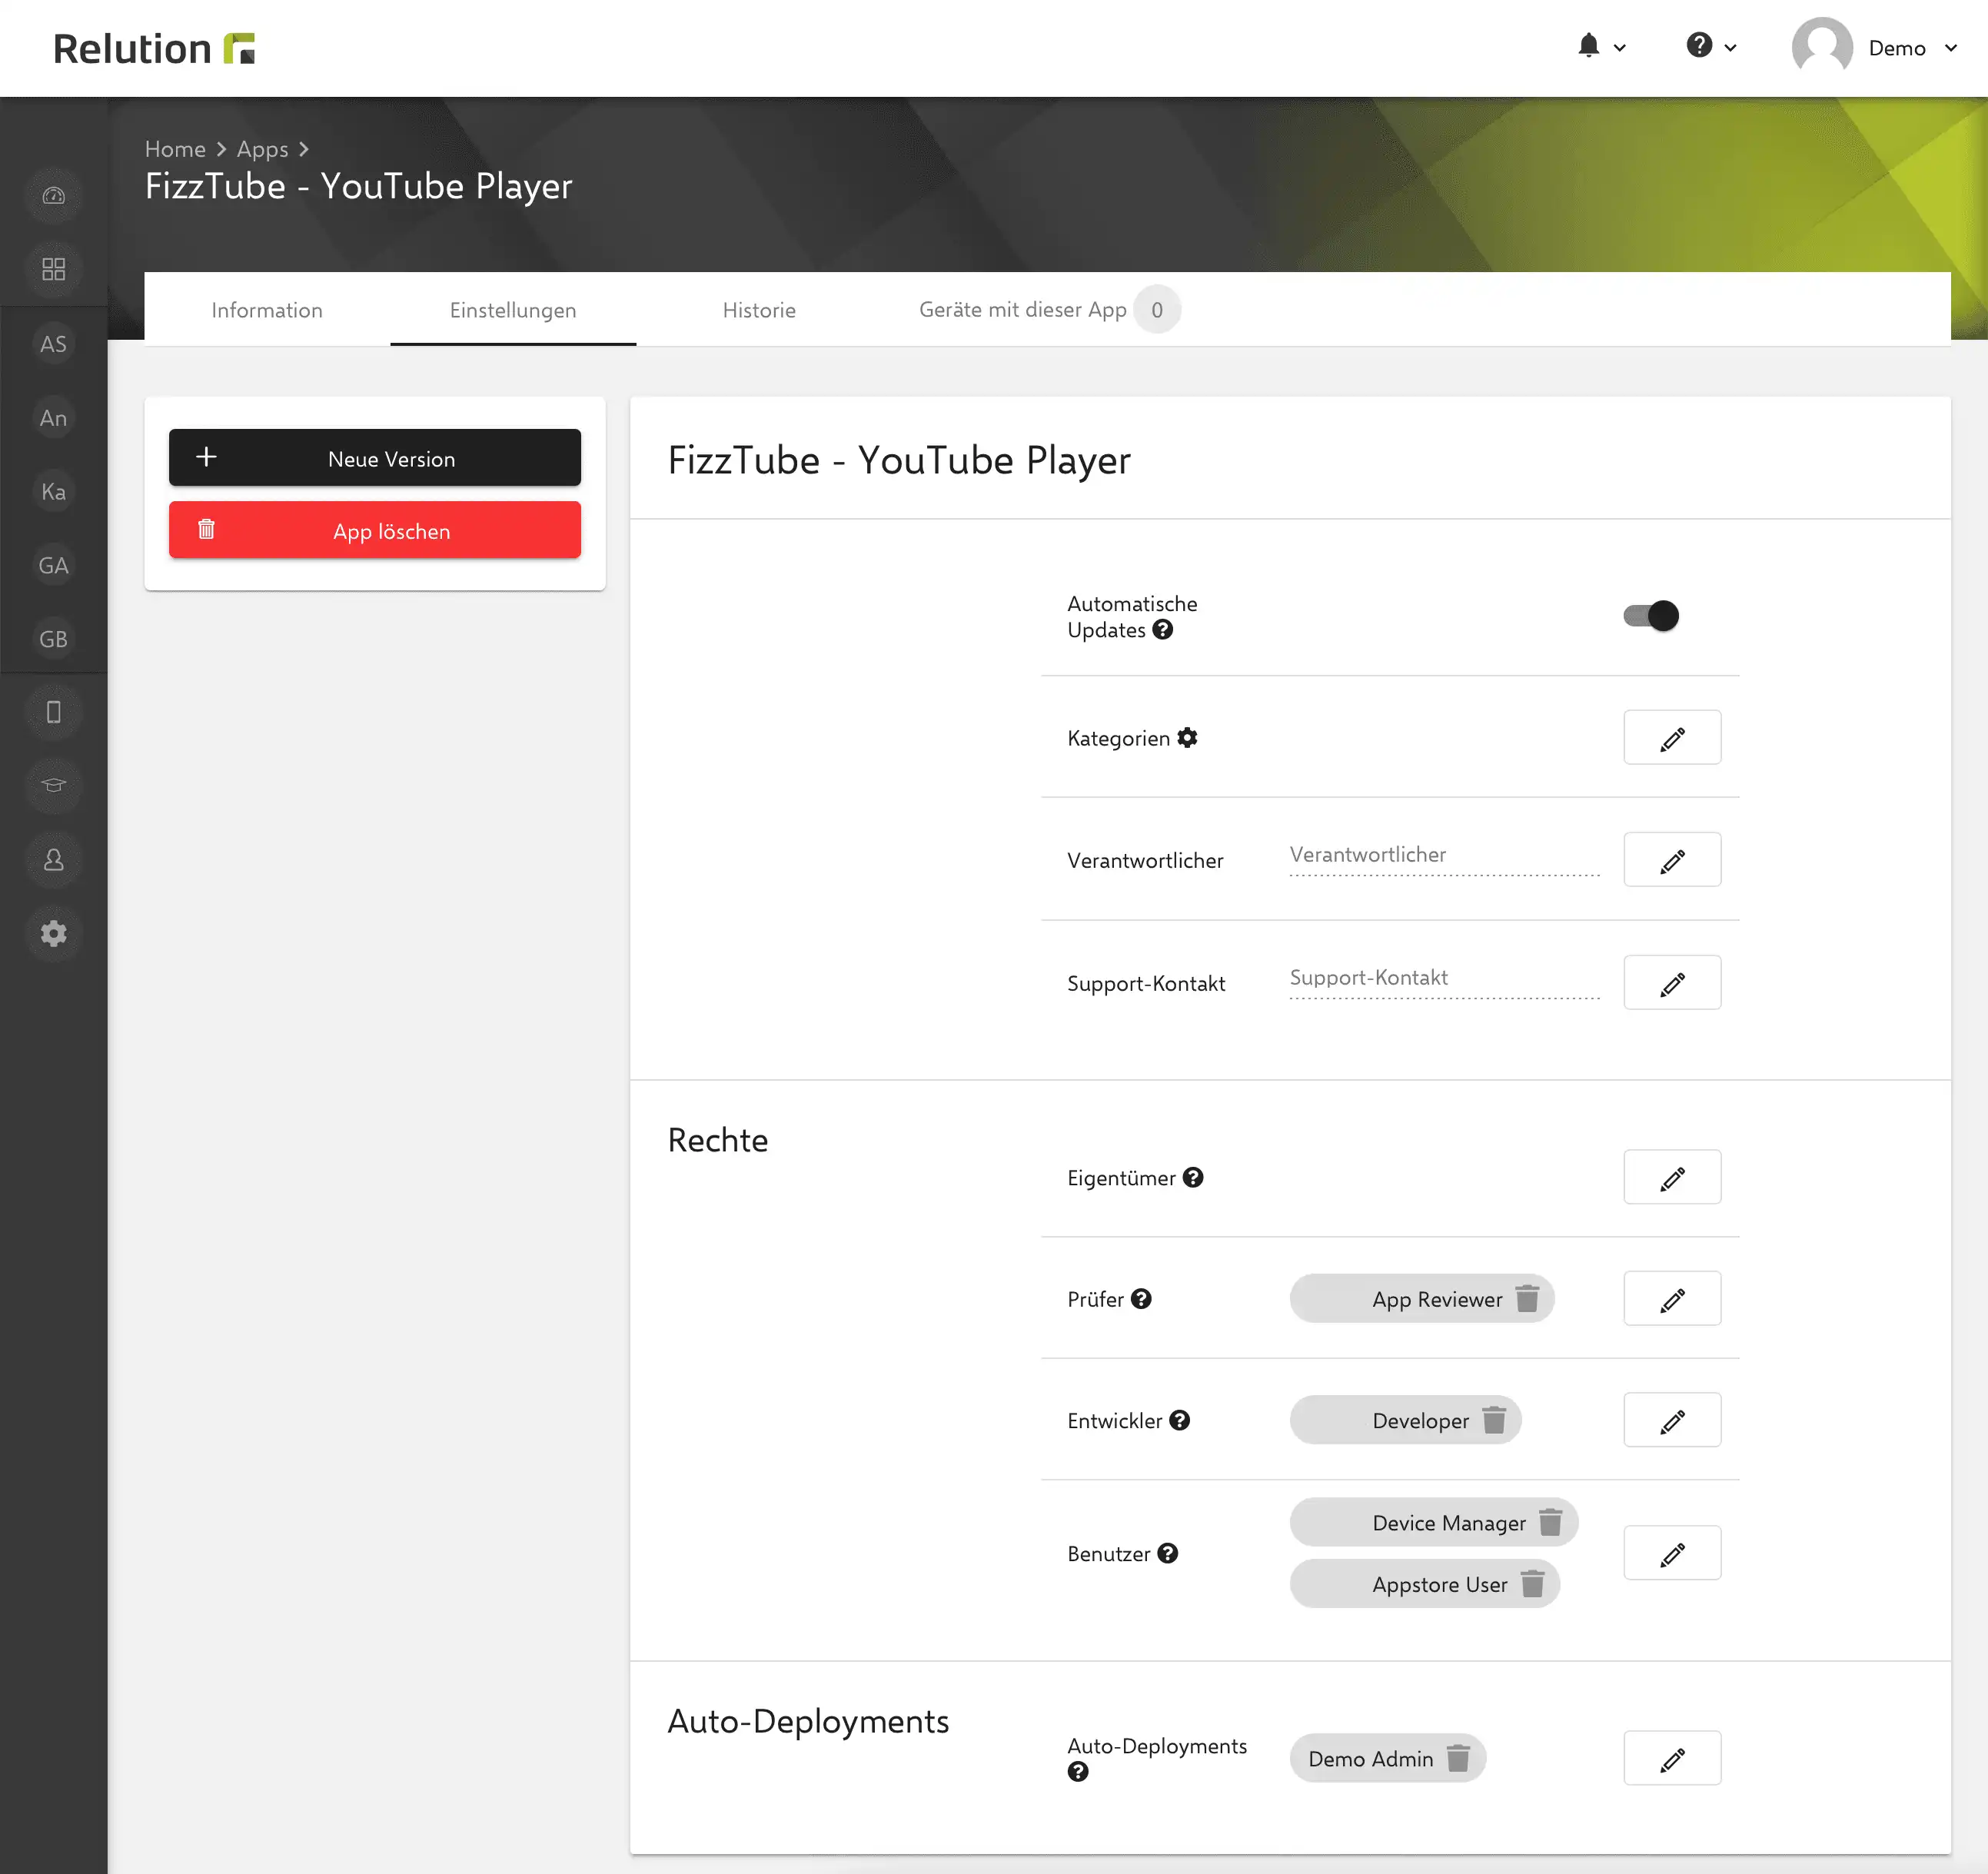Image resolution: width=1988 pixels, height=1874 pixels.
Task: Go to Apps breadcrumb
Action: [262, 149]
